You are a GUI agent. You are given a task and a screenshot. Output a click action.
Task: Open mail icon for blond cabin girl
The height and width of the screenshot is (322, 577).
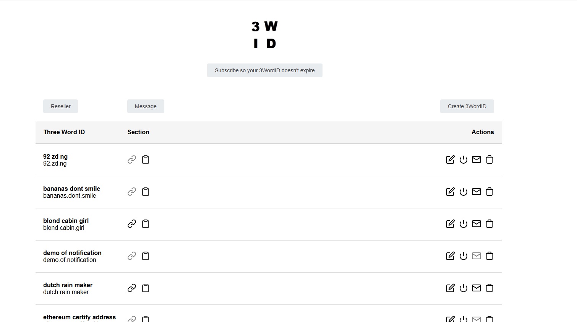[x=477, y=224]
